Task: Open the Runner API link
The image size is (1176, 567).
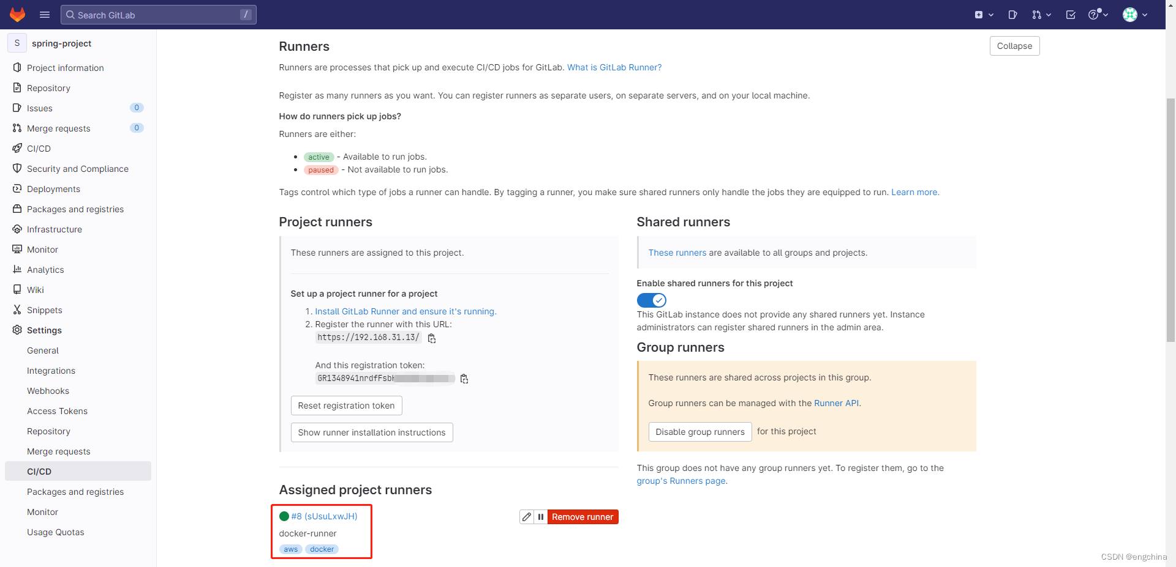Action: 836,403
